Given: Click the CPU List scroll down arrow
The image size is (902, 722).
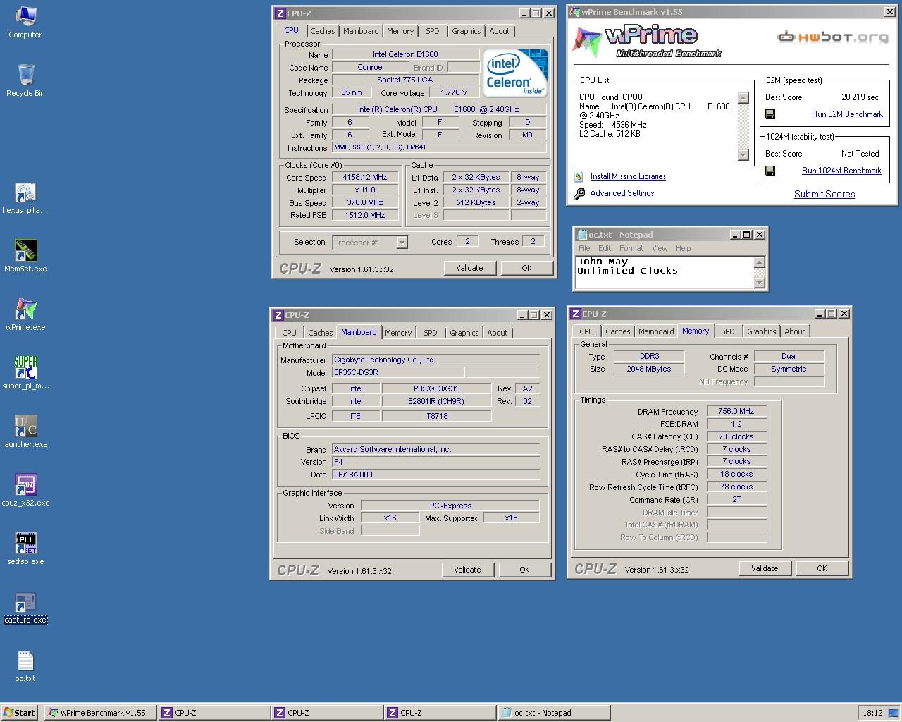Looking at the screenshot, I should point(743,155).
